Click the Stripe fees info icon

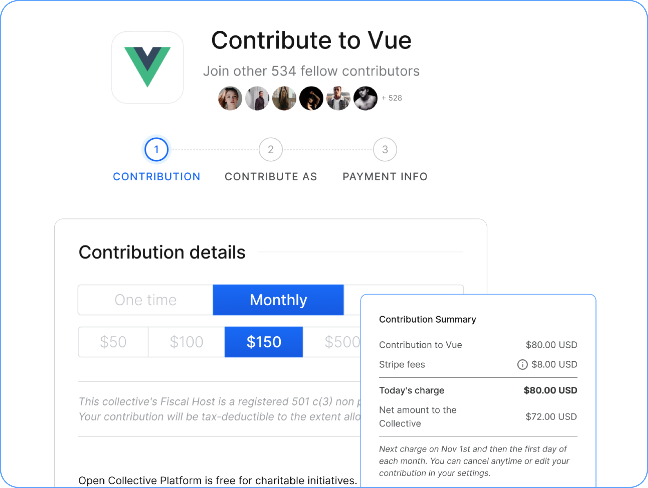pyautogui.click(x=522, y=365)
